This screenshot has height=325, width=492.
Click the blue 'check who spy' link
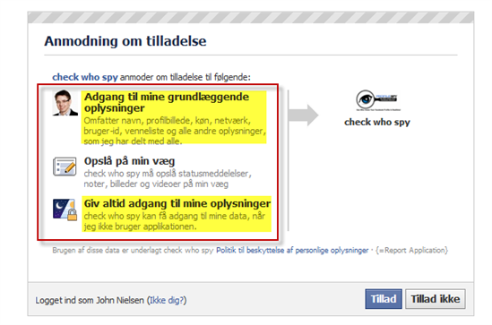[85, 77]
